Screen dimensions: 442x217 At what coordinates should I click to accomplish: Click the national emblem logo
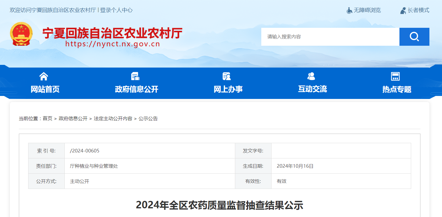[x=21, y=34]
